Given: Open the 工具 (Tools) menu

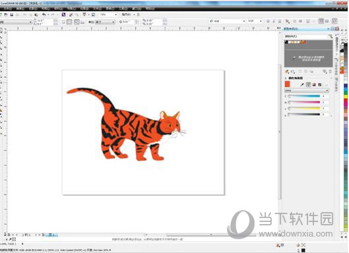Looking at the screenshot, I should click(123, 9).
